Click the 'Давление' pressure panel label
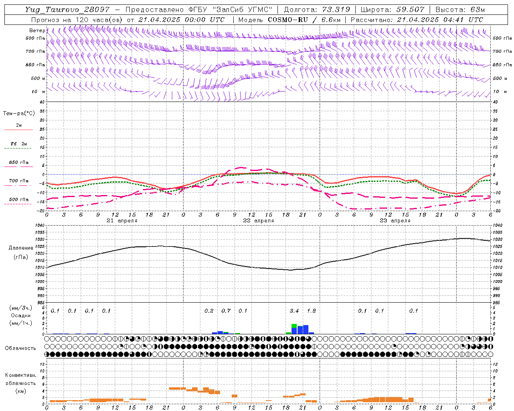The height and width of the screenshot is (411, 514). tap(20, 248)
